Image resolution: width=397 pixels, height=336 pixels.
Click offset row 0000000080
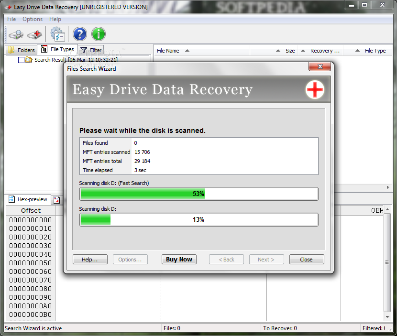31,289
